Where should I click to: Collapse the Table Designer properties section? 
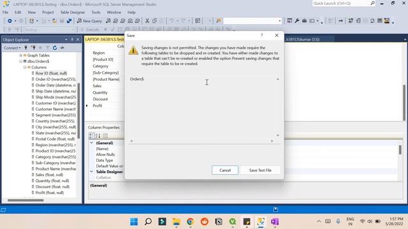click(x=92, y=172)
